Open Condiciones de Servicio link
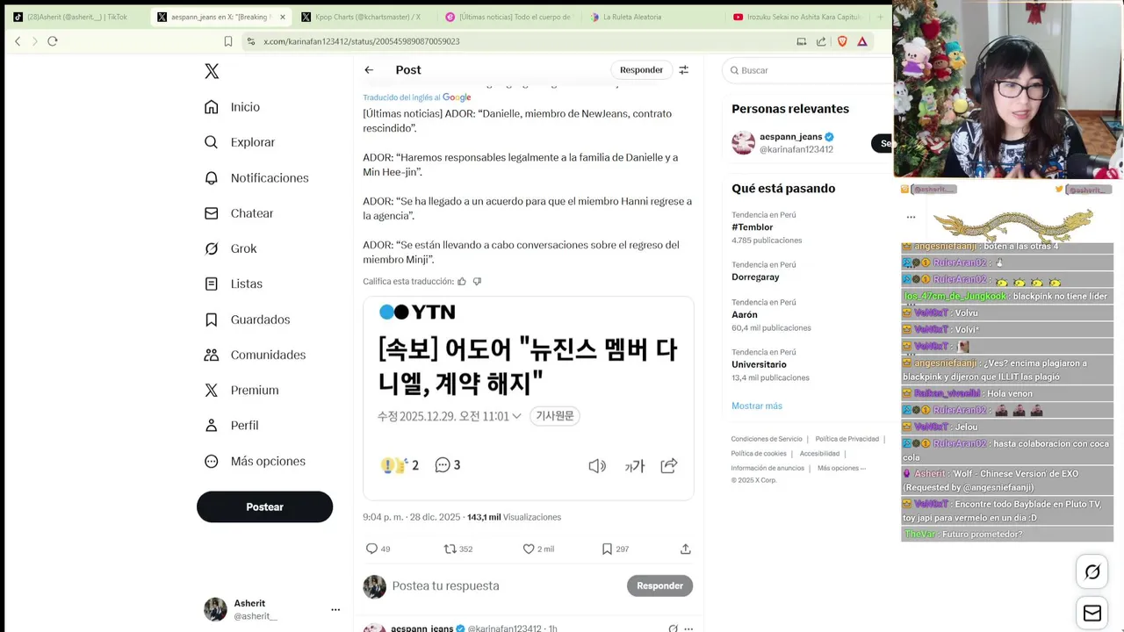The width and height of the screenshot is (1124, 632). [x=767, y=439]
